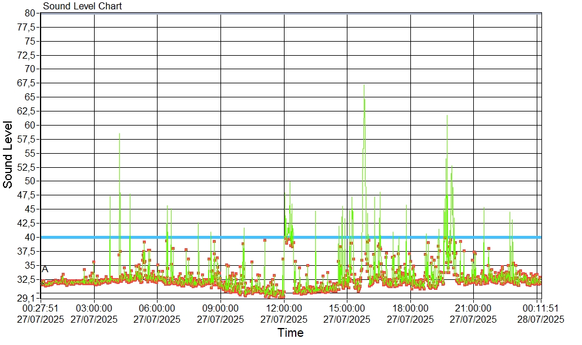Click the 00:27:51 start time label
The image size is (582, 345).
pyautogui.click(x=41, y=307)
